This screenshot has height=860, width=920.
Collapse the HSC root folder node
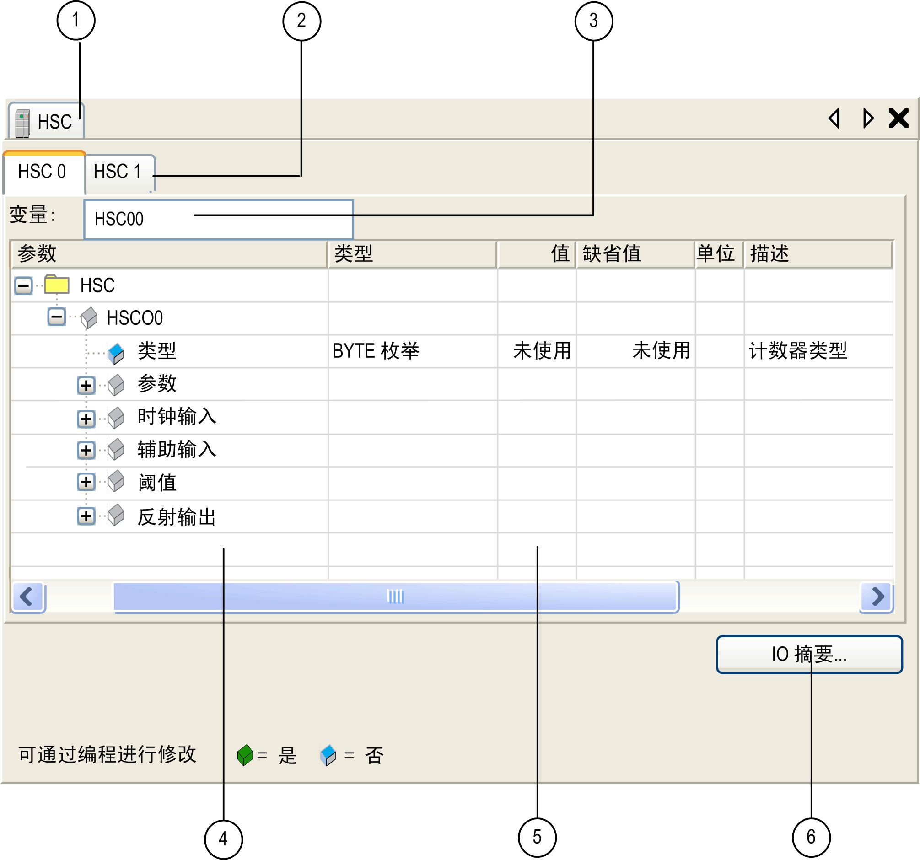tap(23, 285)
